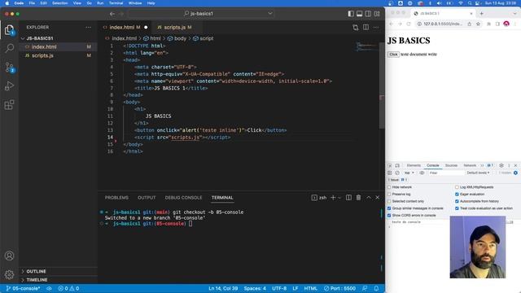This screenshot has height=293, width=521.
Task: Open the Extensions view
Action: pyautogui.click(x=9, y=105)
